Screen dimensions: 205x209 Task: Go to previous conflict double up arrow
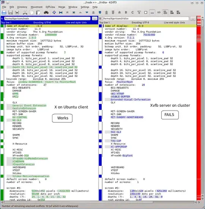point(93,12)
